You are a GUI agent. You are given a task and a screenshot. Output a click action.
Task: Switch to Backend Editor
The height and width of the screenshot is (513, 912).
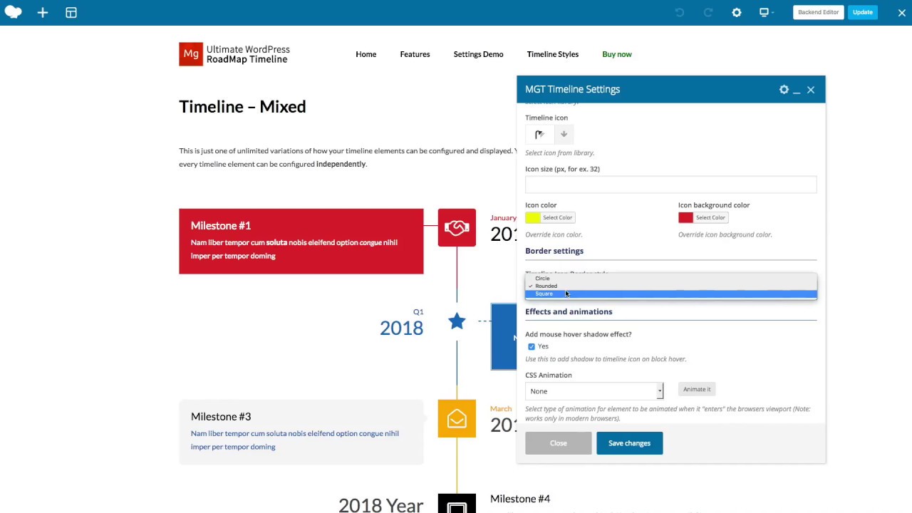point(818,12)
